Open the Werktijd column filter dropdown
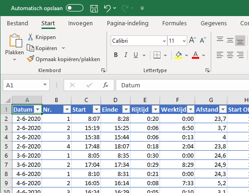Image resolution: width=249 pixels, height=193 pixels. [191, 109]
